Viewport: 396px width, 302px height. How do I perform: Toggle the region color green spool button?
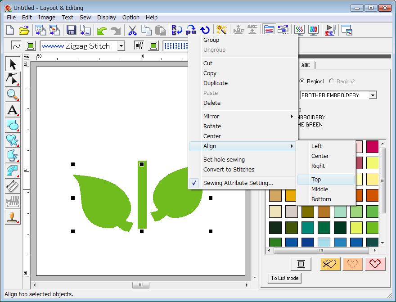[153, 46]
